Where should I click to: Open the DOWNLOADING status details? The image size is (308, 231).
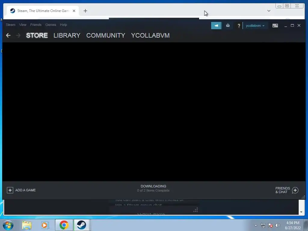pos(153,188)
